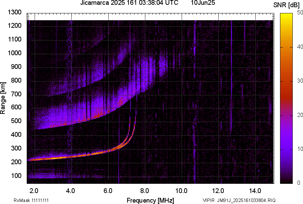The height and width of the screenshot is (204, 303).
Task: Click the range tick label 400
Action: pos(16,134)
